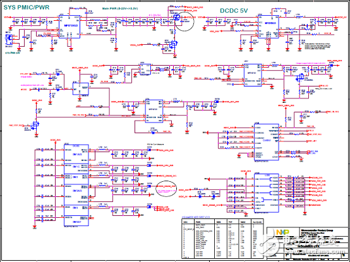
Task: Click the SW3A/B regulator block
Action: 76,194
